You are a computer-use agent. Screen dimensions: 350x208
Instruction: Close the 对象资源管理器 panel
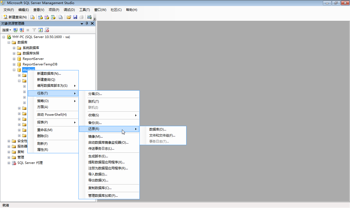coord(92,24)
